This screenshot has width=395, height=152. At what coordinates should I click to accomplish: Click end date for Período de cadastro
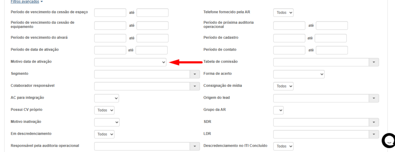pyautogui.click(x=331, y=38)
